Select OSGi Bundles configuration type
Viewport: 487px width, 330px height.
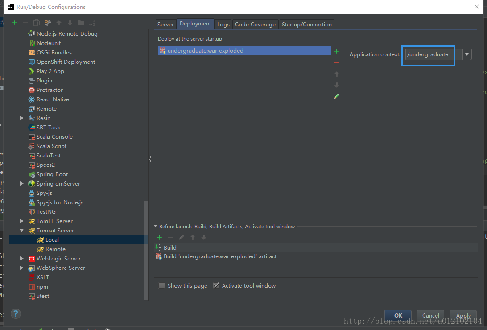[50, 53]
